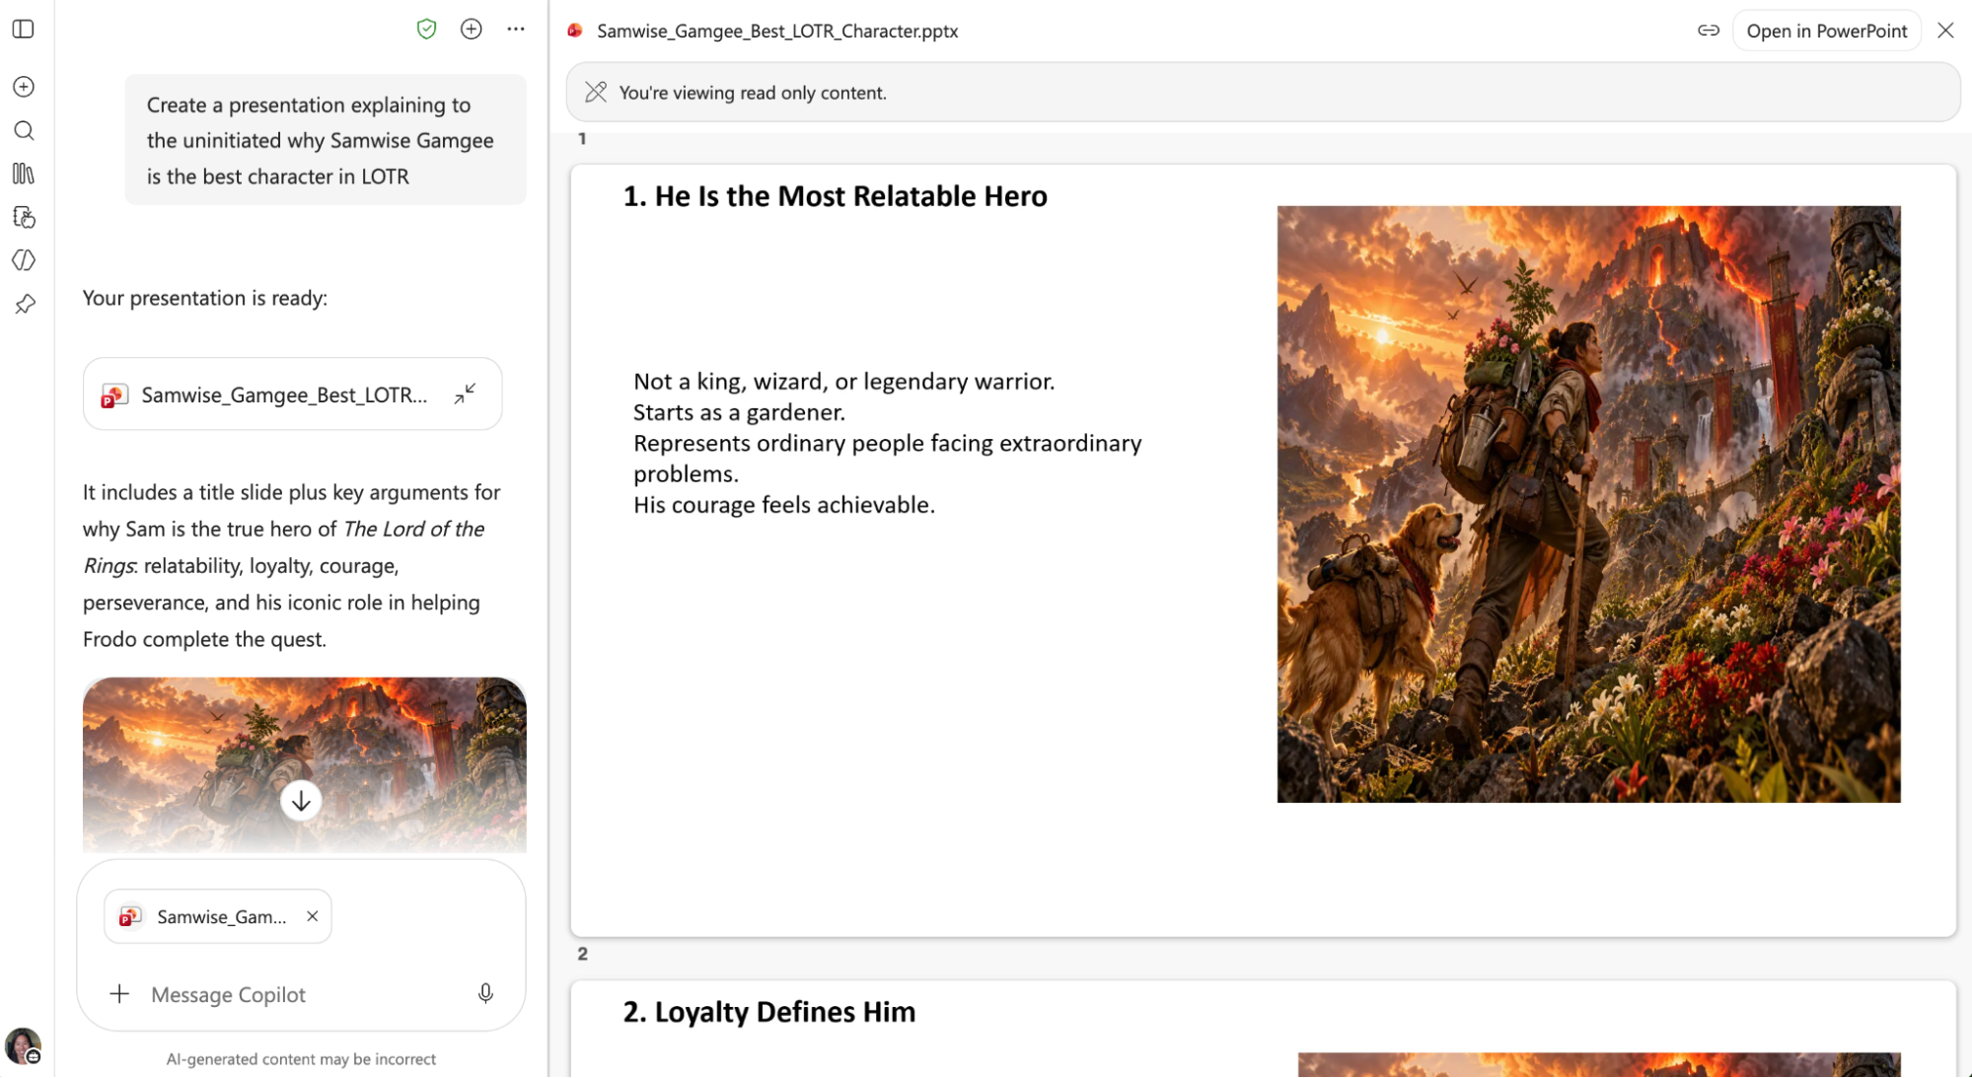Viewport: 1972px width, 1078px height.
Task: Collapse the Samwise_Gamgee_Best_LOTR file card preview
Action: (x=465, y=395)
